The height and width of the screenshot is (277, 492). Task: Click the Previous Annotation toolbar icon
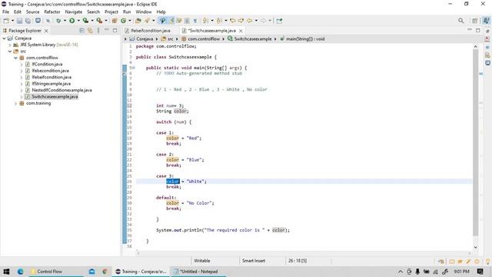(219, 21)
